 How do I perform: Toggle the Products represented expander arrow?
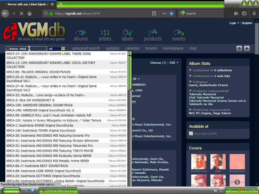click(x=190, y=91)
